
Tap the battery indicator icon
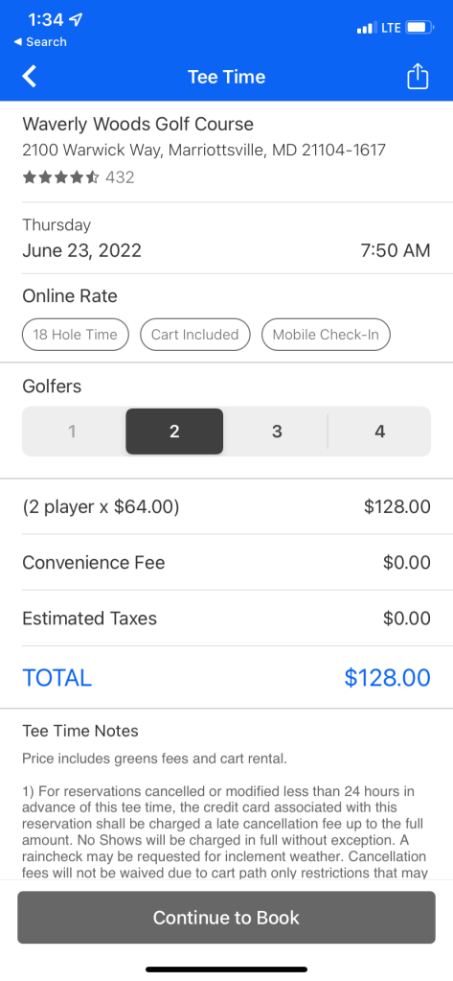coord(420,28)
